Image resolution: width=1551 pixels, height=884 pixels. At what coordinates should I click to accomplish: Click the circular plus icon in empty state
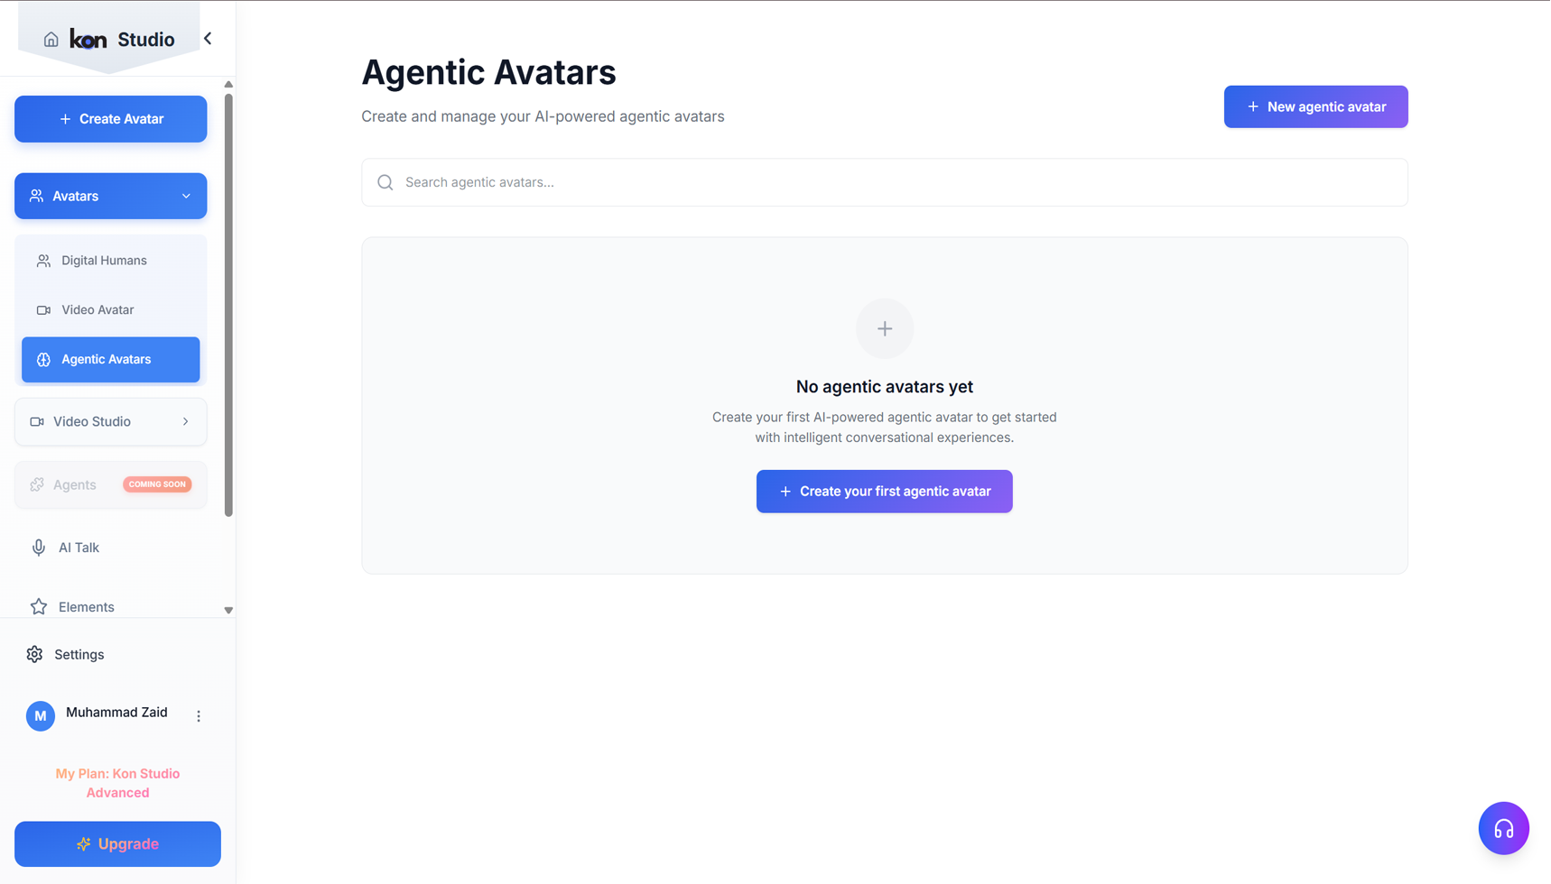point(885,329)
